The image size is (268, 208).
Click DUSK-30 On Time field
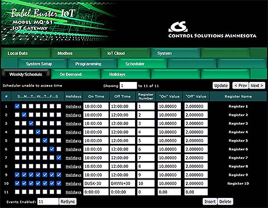pyautogui.click(x=96, y=183)
